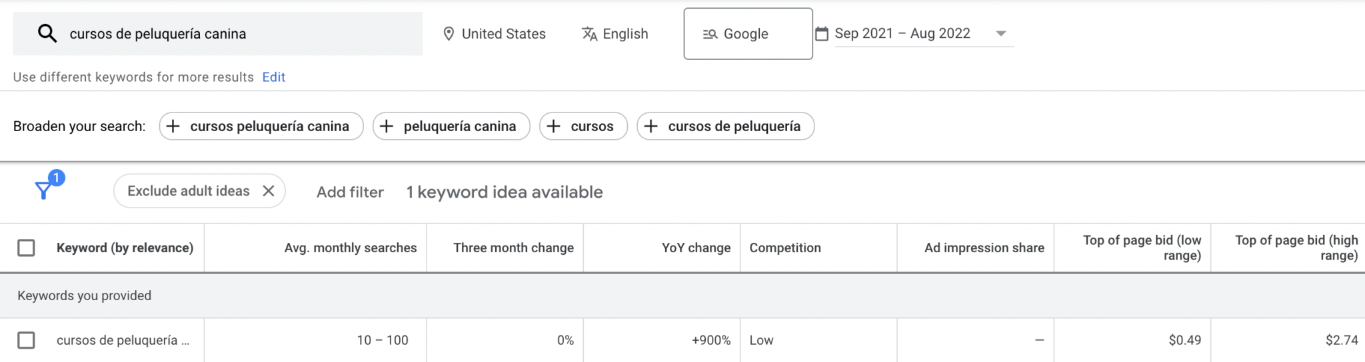Add 'cursos de peluquería' to search

click(x=725, y=126)
